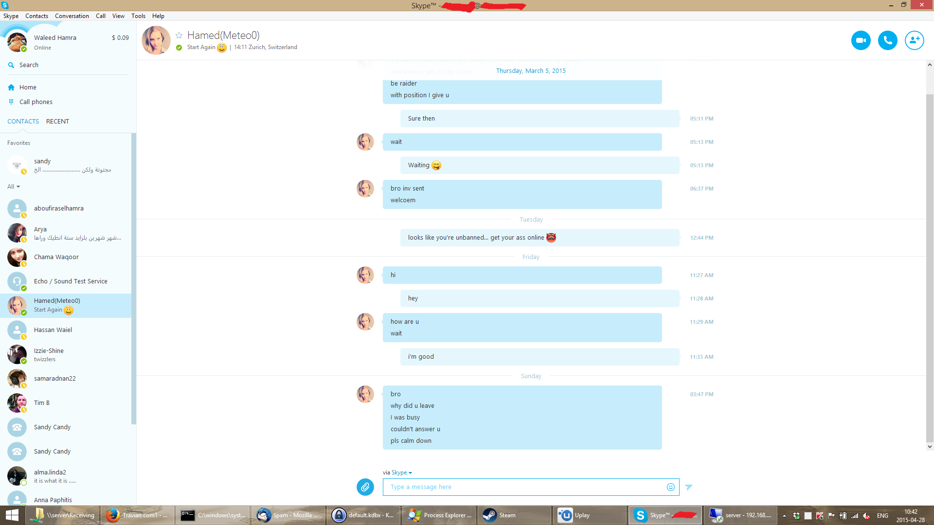Open the Call menu
The image size is (934, 525).
[101, 16]
